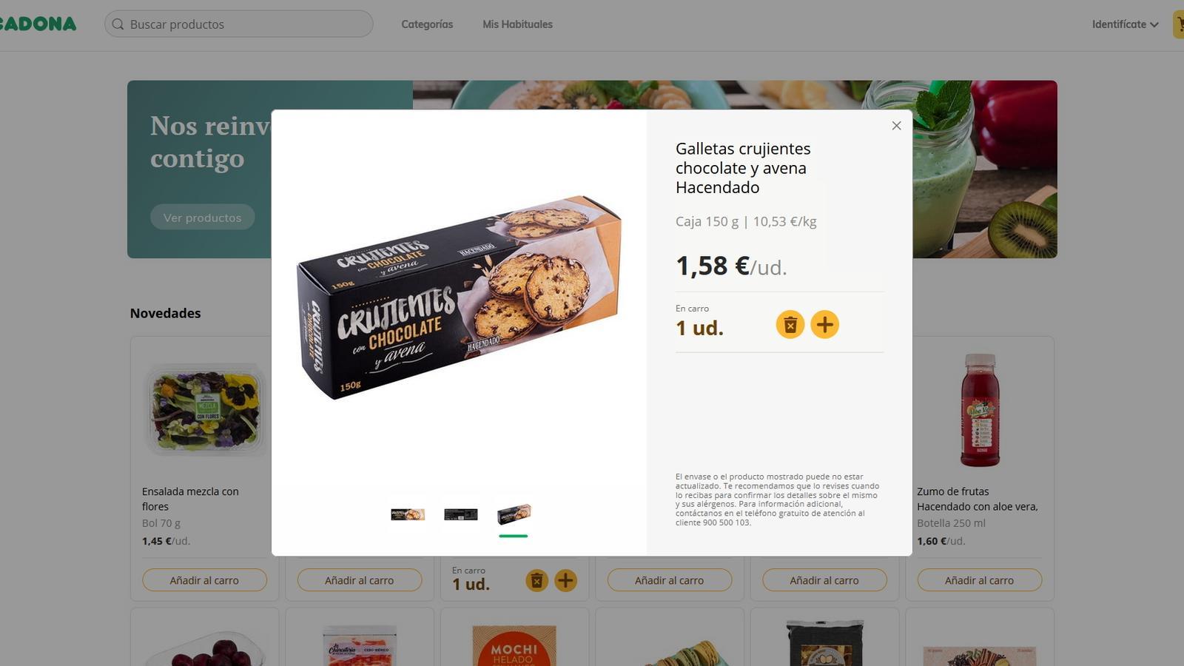
Task: Add Ensalada mezcla con flores to cart
Action: 204,580
